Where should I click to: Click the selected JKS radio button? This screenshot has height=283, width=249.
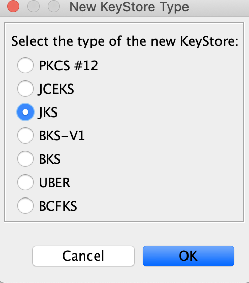[x=25, y=112]
